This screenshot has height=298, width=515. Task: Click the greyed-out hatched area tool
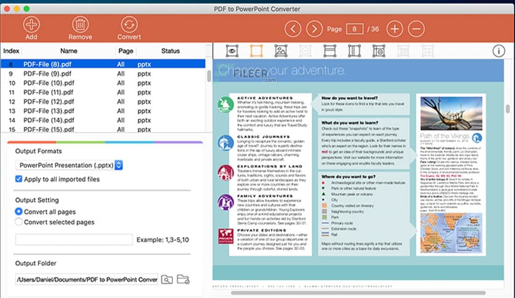[x=403, y=51]
